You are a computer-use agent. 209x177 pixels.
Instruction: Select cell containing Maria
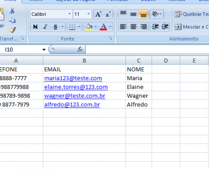coord(139,78)
